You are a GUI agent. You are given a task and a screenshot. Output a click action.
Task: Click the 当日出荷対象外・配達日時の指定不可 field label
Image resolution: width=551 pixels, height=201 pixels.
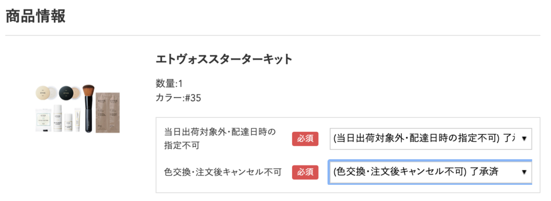pos(220,139)
